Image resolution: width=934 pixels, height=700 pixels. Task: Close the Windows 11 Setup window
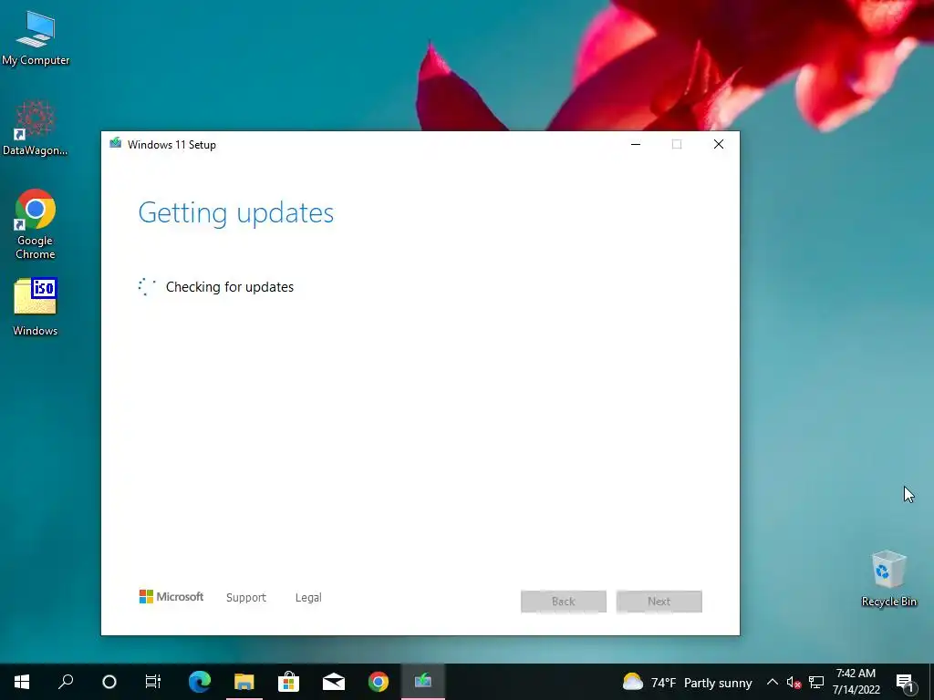point(719,144)
